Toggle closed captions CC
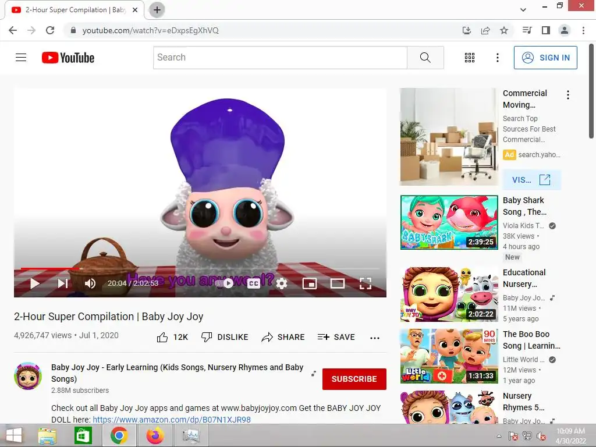Image resolution: width=596 pixels, height=447 pixels. point(254,283)
